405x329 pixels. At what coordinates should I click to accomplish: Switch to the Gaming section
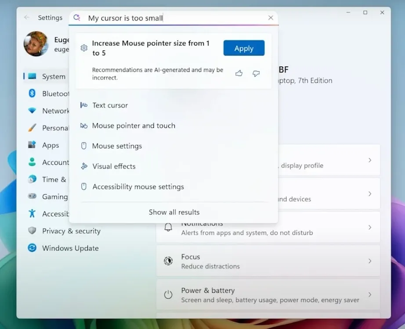pyautogui.click(x=54, y=197)
